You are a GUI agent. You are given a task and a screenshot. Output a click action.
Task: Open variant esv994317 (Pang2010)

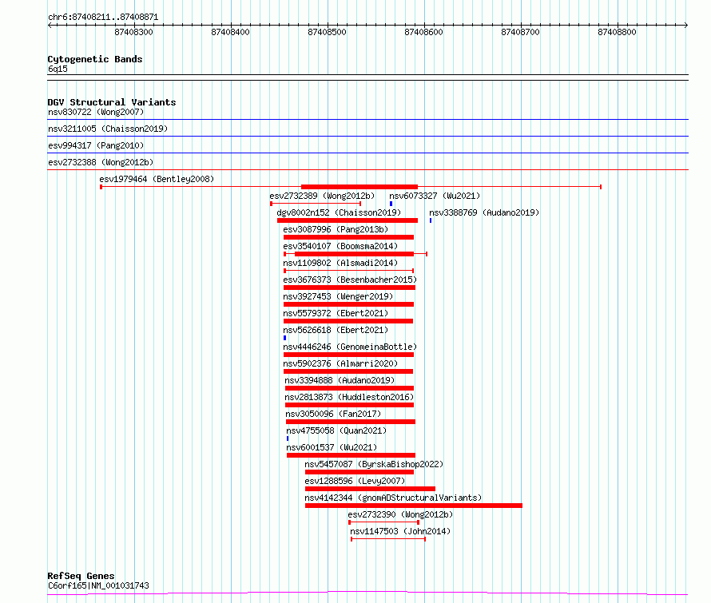(96, 145)
